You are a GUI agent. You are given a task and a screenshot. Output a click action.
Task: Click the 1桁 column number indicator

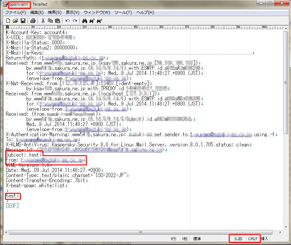click(x=185, y=239)
